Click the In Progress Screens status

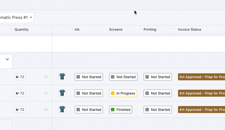123,93
